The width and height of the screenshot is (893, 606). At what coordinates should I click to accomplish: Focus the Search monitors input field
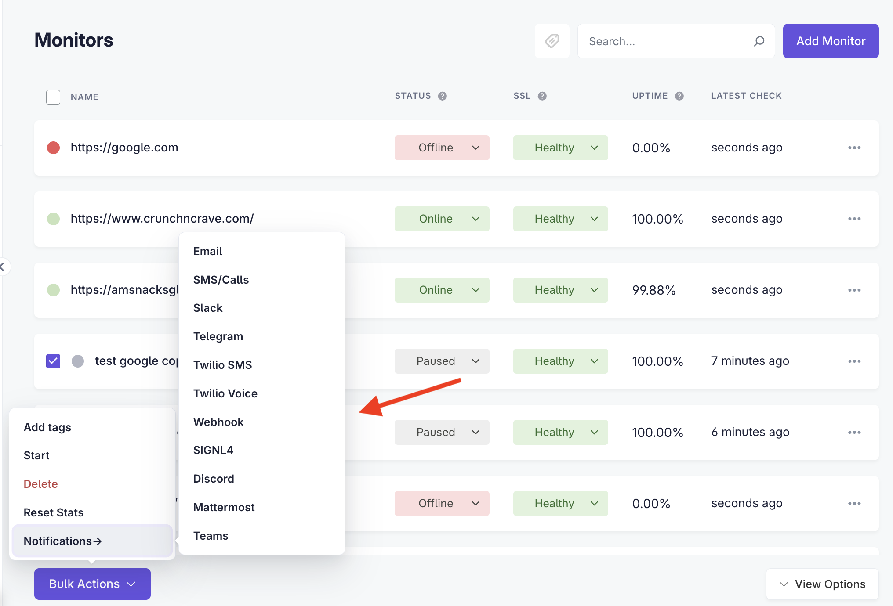click(x=676, y=41)
